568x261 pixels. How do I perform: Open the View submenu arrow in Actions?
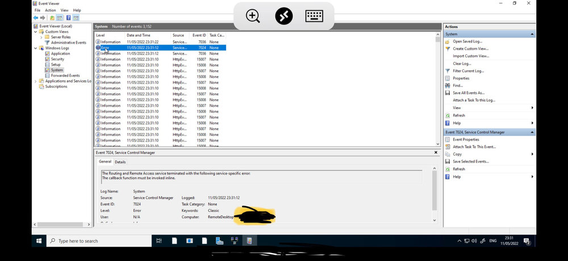[x=532, y=108]
